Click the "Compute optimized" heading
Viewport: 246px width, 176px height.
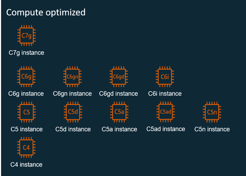pos(46,12)
